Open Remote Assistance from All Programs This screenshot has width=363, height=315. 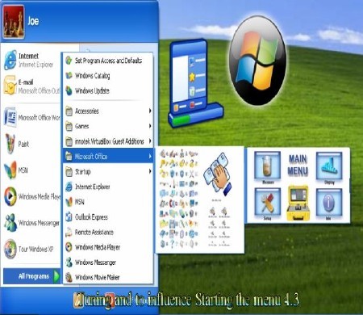click(108, 232)
